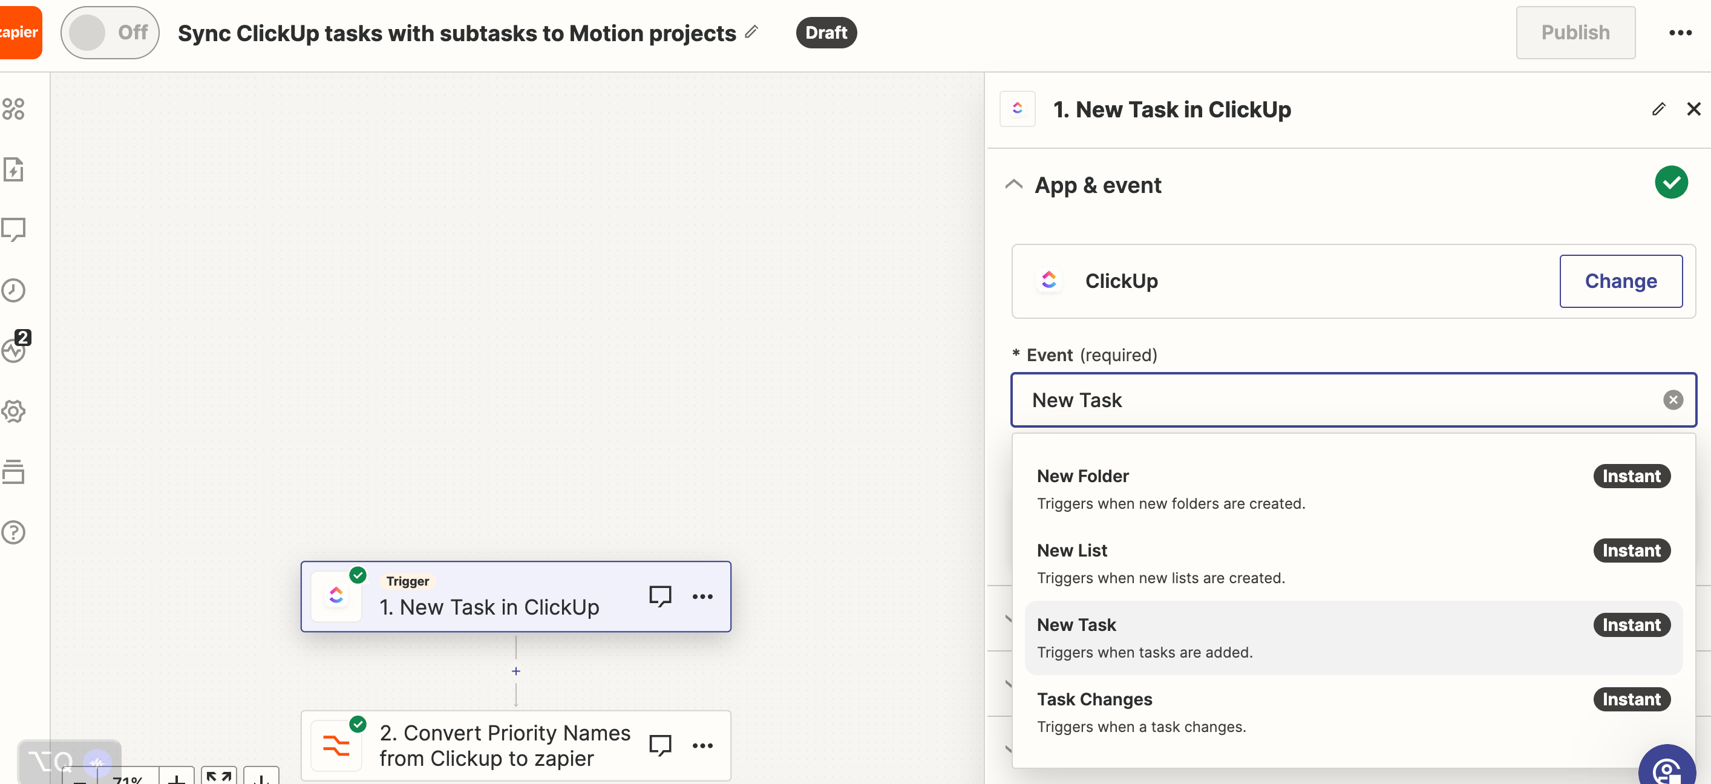Open the apps grid panel in the sidebar
The image size is (1711, 784).
click(x=14, y=109)
